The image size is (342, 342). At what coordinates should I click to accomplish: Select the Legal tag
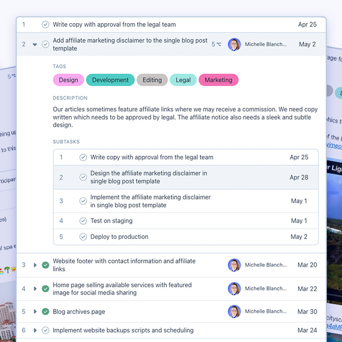tap(183, 80)
